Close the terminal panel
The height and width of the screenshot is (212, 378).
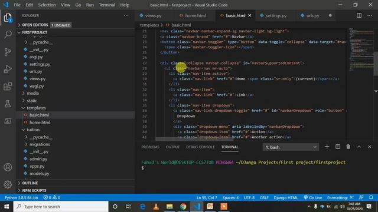[370, 147]
